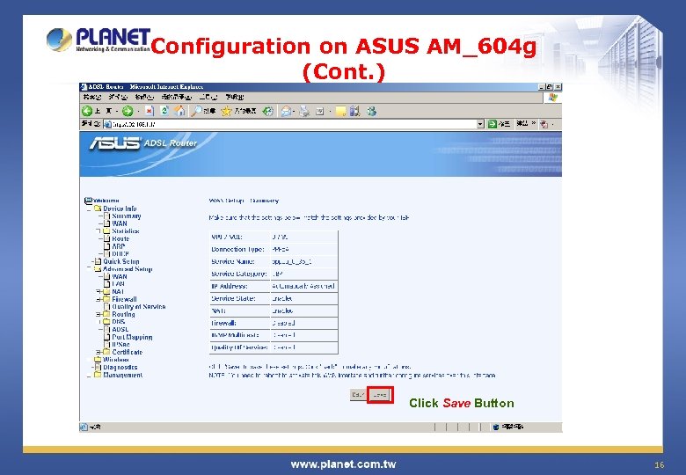Click the Links toolbar label

click(x=522, y=124)
